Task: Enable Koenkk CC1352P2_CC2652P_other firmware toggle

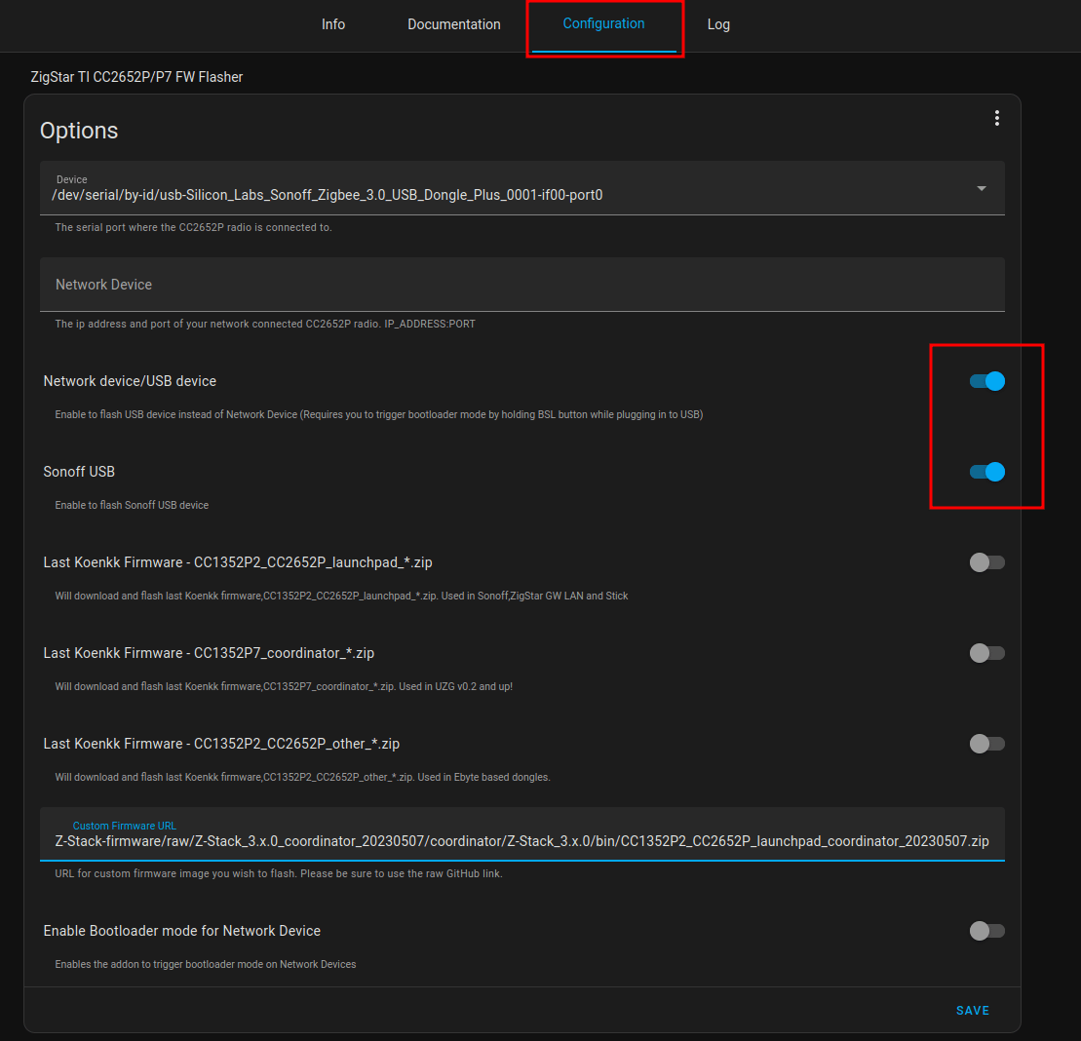Action: coord(986,744)
